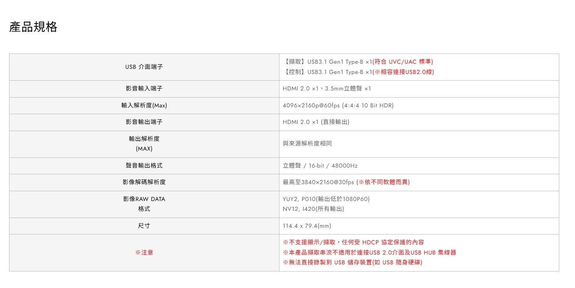Click the red 相容連接USB2.0線 note
The height and width of the screenshot is (288, 575).
coord(404,72)
